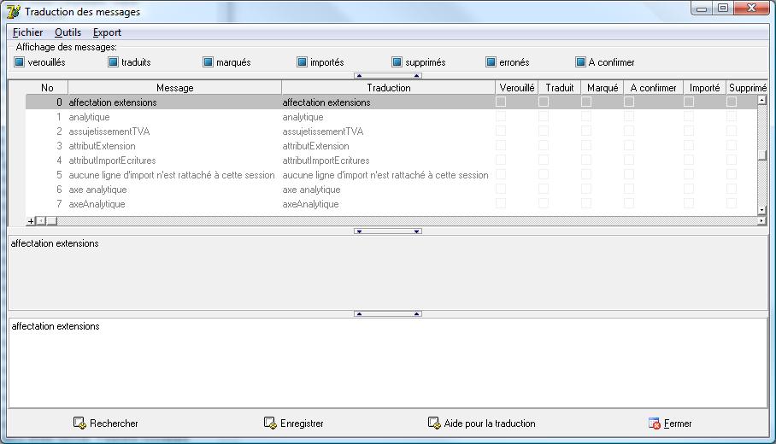776x444 pixels.
Task: Click the vertical scrollbar thumb of the table
Action: [x=761, y=155]
